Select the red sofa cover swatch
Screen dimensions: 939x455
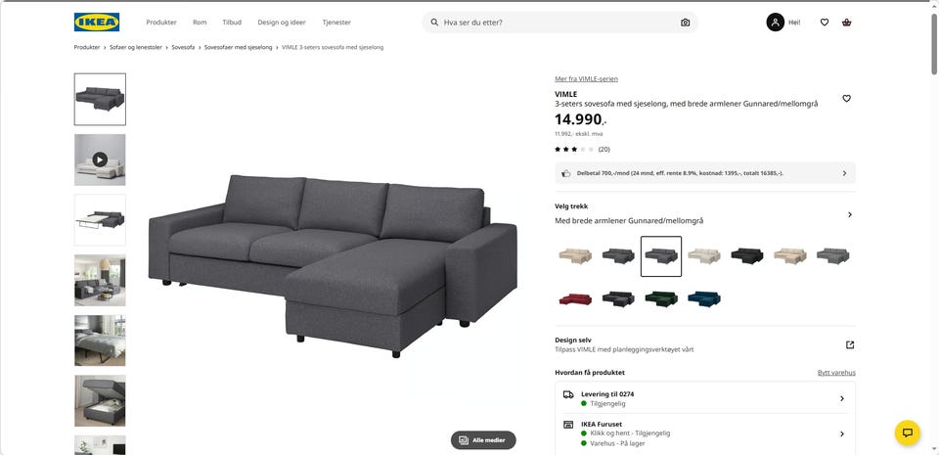tap(575, 298)
